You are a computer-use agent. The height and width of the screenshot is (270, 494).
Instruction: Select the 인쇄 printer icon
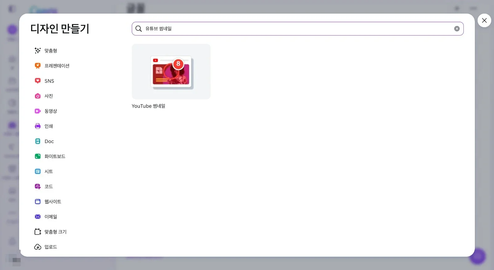(38, 126)
